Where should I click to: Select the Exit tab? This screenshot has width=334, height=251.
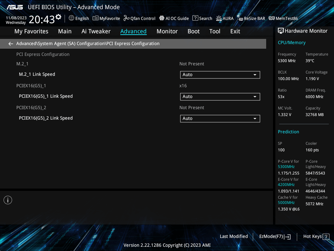click(235, 31)
